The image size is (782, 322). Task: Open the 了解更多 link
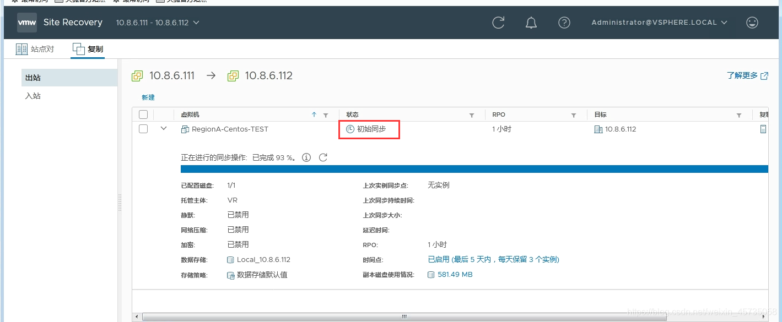[x=742, y=76]
